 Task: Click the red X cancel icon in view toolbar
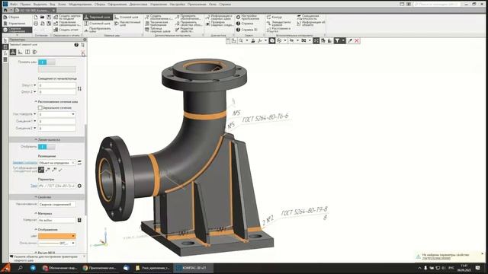click(357, 40)
